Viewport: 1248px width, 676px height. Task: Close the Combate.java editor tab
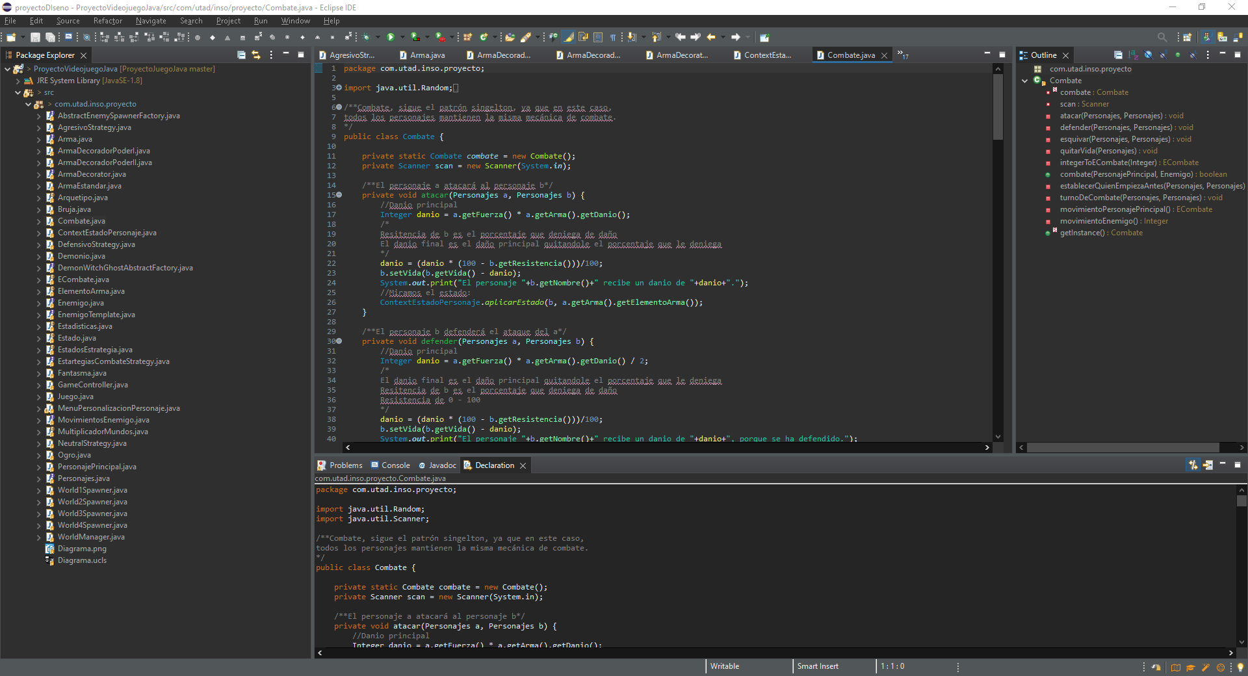884,56
